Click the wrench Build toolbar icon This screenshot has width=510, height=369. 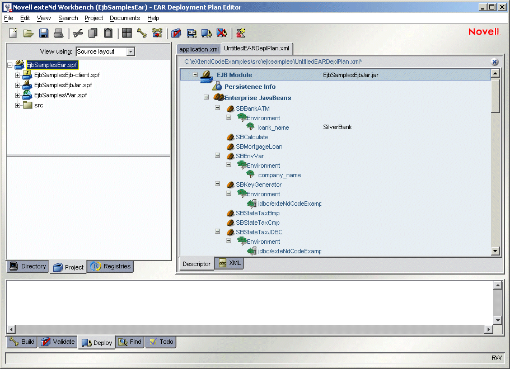[142, 33]
